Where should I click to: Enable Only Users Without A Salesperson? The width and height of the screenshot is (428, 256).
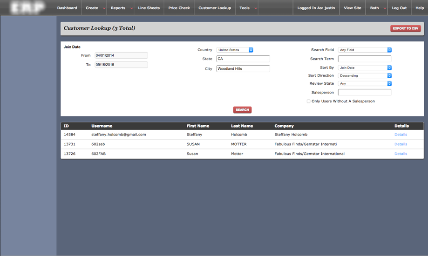pyautogui.click(x=308, y=101)
